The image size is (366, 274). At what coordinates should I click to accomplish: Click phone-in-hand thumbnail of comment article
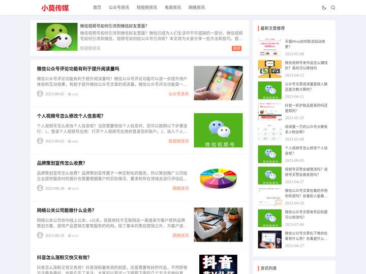point(218,83)
